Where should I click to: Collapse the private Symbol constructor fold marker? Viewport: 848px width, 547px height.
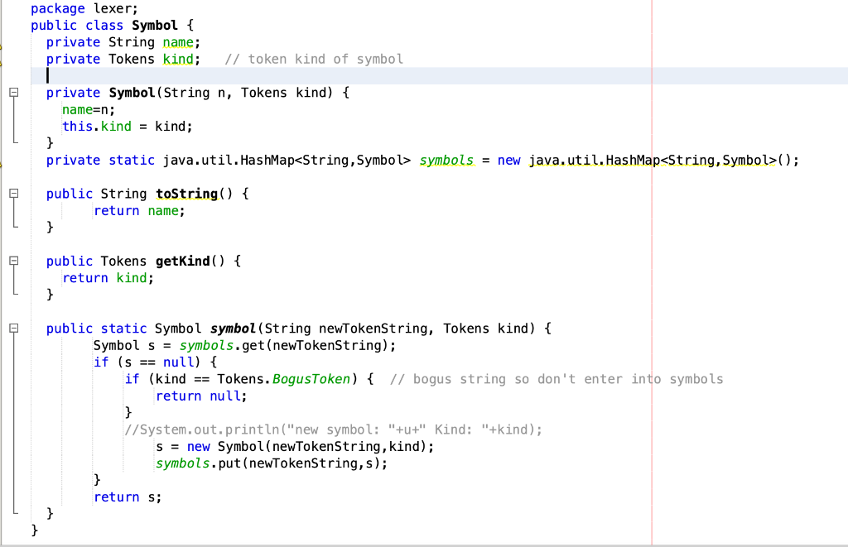click(x=14, y=93)
